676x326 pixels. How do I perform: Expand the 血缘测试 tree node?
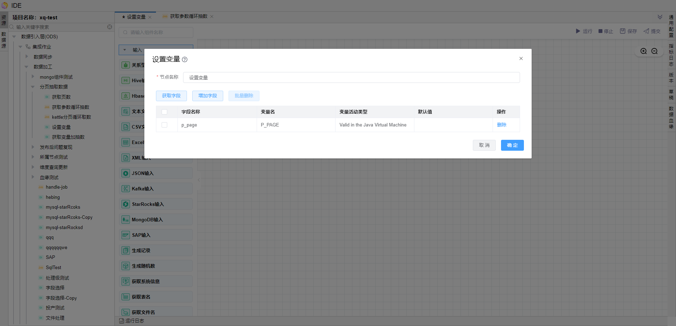click(x=33, y=177)
